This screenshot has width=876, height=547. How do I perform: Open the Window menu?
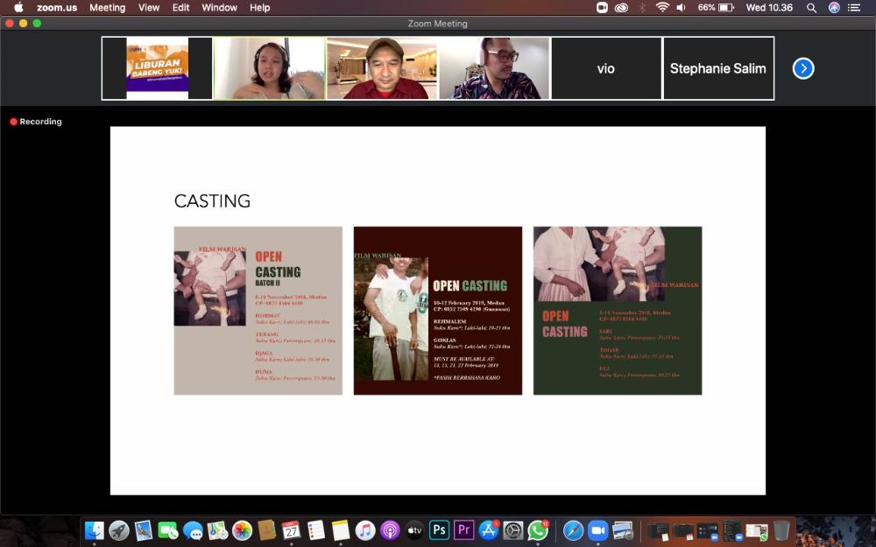point(219,7)
